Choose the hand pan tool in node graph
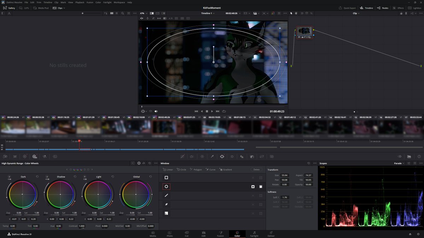 (x=296, y=13)
